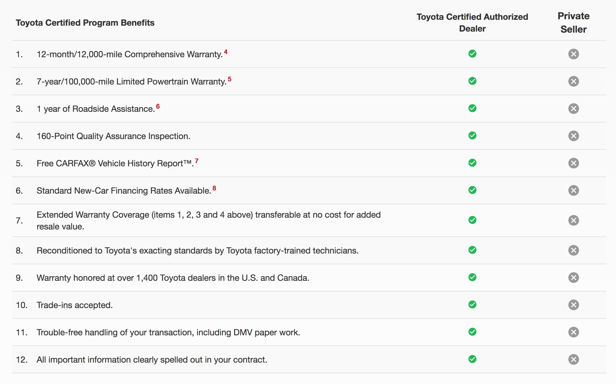The height and width of the screenshot is (384, 616).
Task: Click green checkmark for important information in contract
Action: [472, 359]
